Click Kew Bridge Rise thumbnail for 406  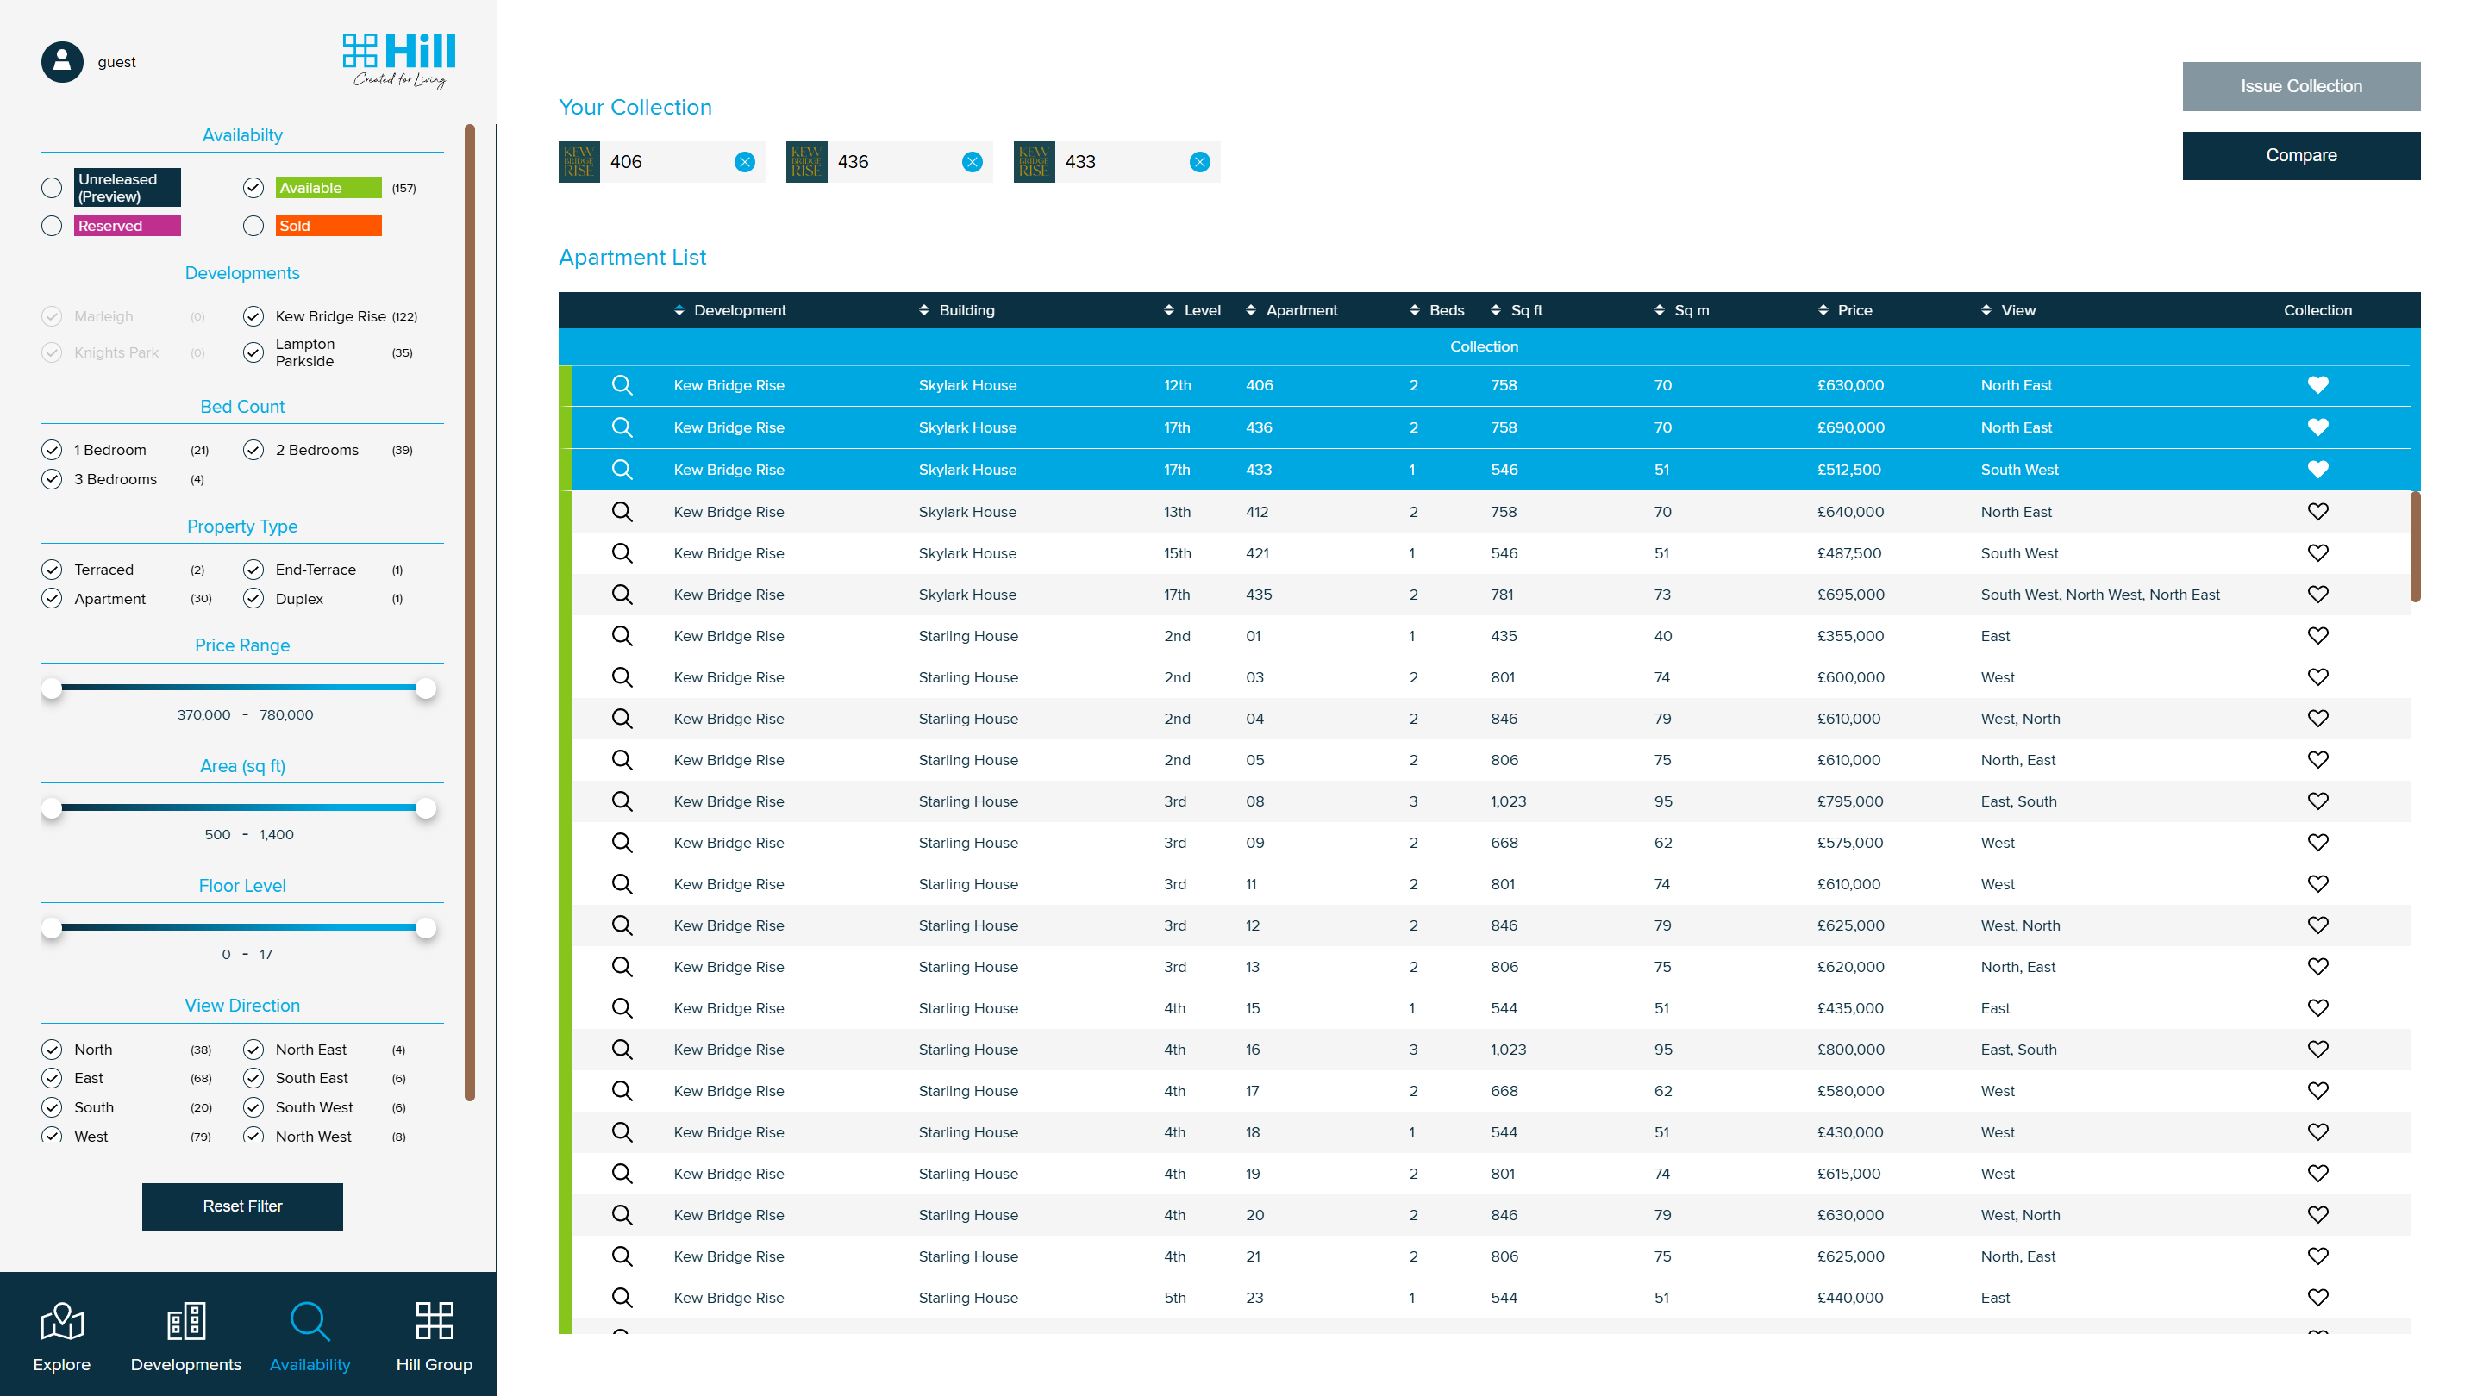579,162
